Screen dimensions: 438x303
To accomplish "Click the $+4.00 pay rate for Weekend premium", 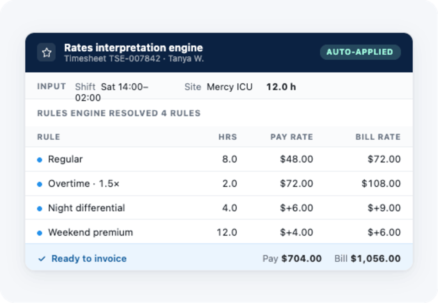I will 296,232.
